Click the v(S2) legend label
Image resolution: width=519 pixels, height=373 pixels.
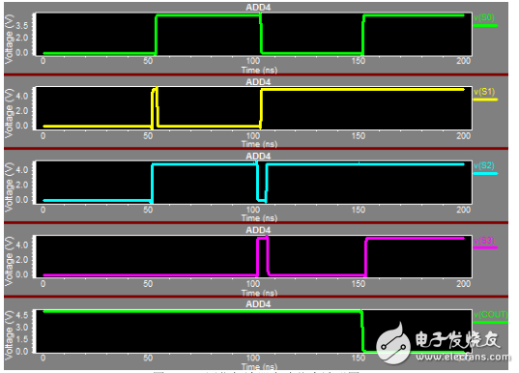[484, 166]
